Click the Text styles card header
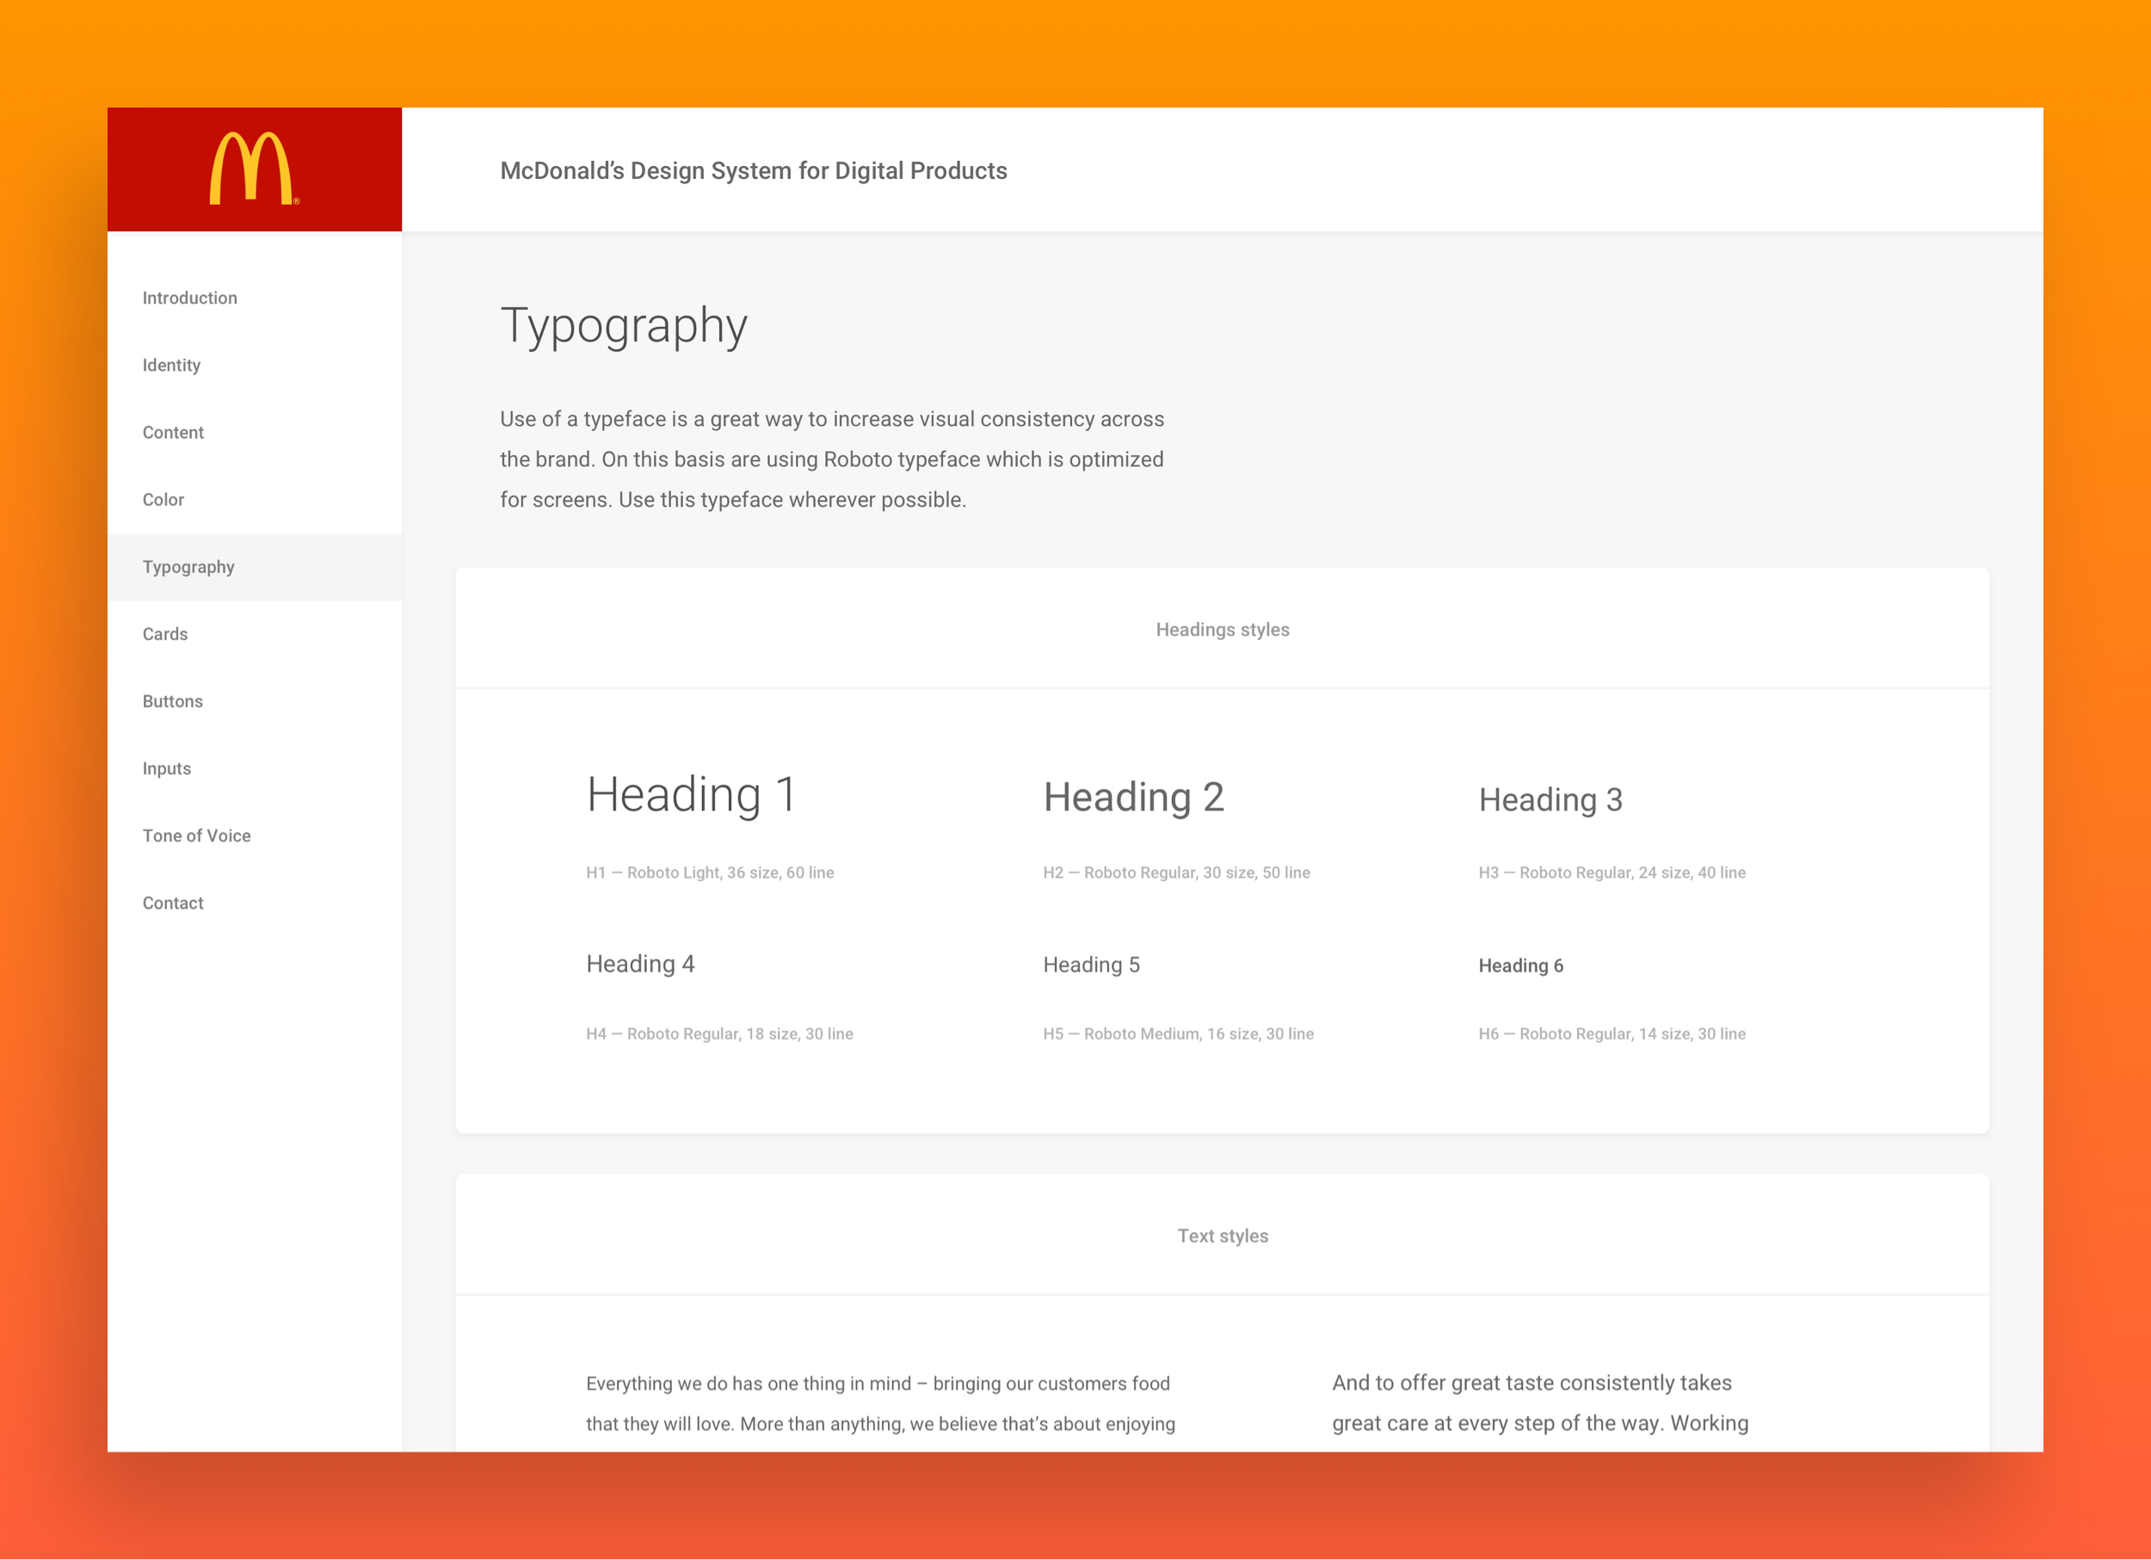 point(1222,1236)
